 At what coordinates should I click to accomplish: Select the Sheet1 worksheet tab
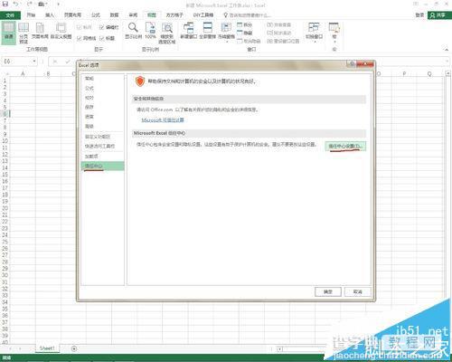coord(47,348)
